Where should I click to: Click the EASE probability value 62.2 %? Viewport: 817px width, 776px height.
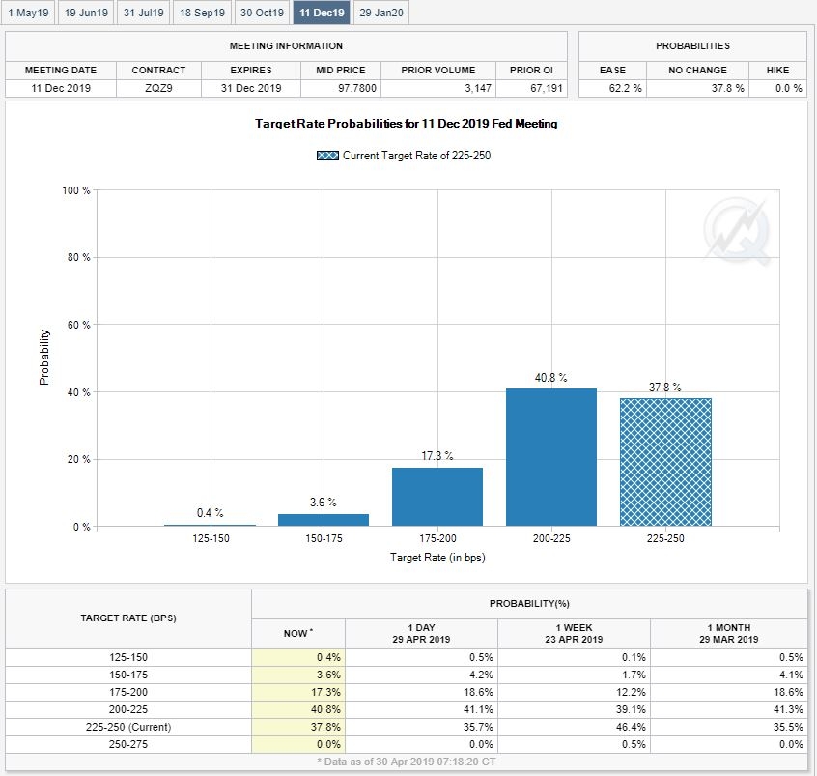pos(612,88)
